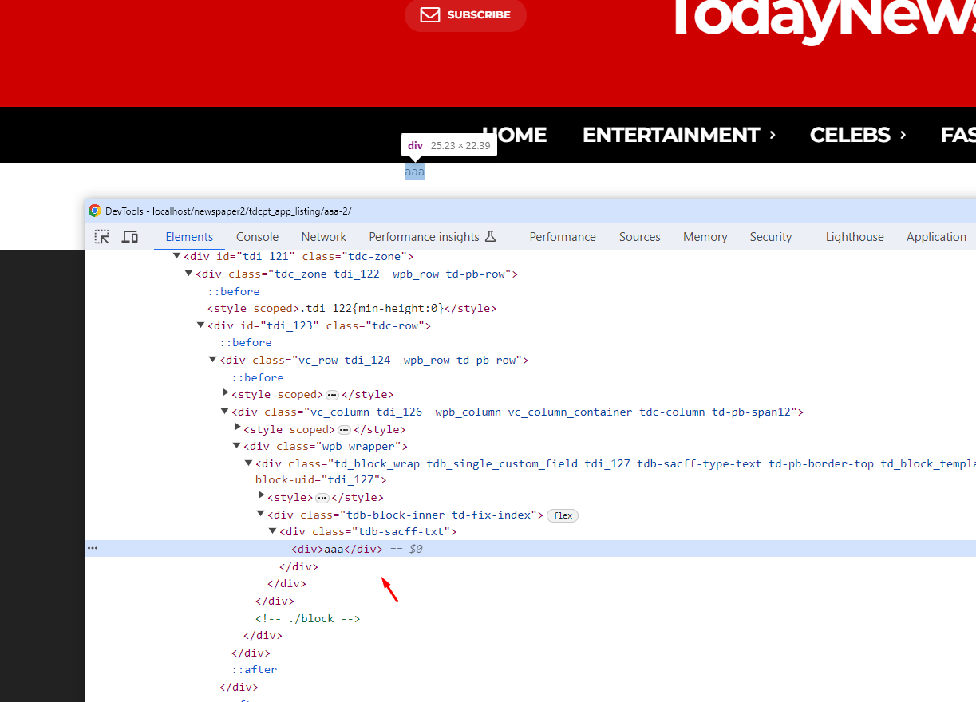Image resolution: width=976 pixels, height=702 pixels.
Task: Select the <div>aaa</div> row
Action: click(x=531, y=549)
